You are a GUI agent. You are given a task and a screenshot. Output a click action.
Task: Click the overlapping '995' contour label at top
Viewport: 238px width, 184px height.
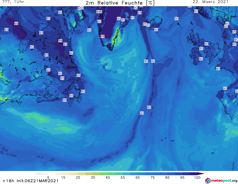[x=99, y=12]
